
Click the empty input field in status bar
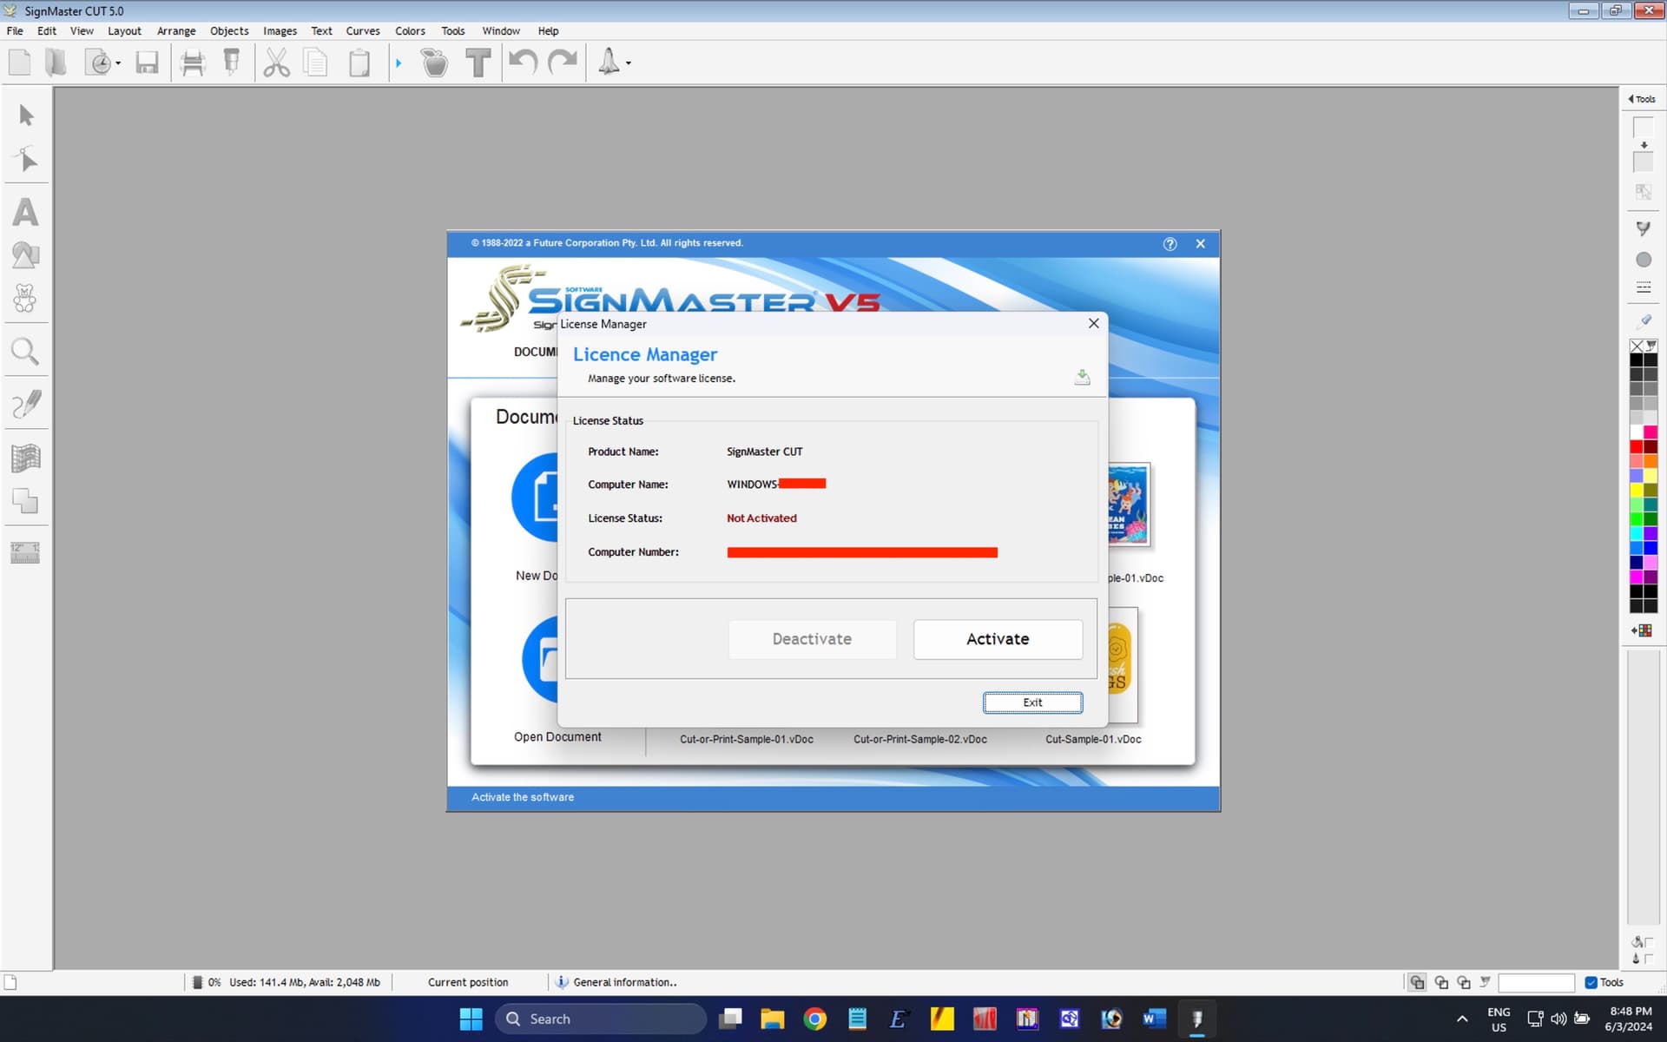[x=1536, y=982]
